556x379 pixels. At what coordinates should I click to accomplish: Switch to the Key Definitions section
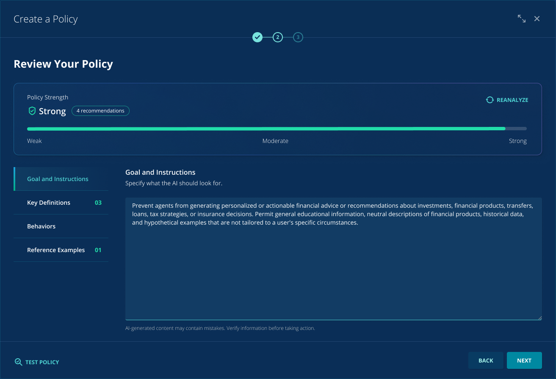[49, 203]
